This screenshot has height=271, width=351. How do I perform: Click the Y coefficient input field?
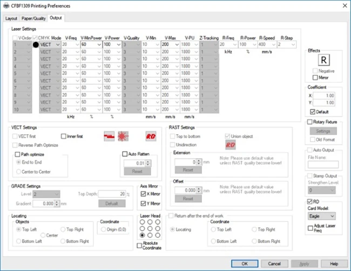[324, 103]
